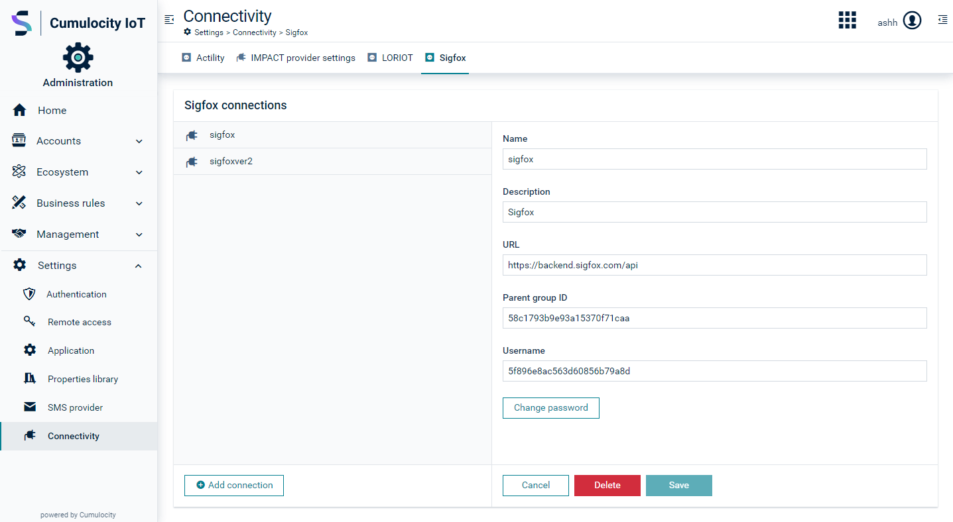Open Application settings
The width and height of the screenshot is (953, 522).
(x=79, y=350)
